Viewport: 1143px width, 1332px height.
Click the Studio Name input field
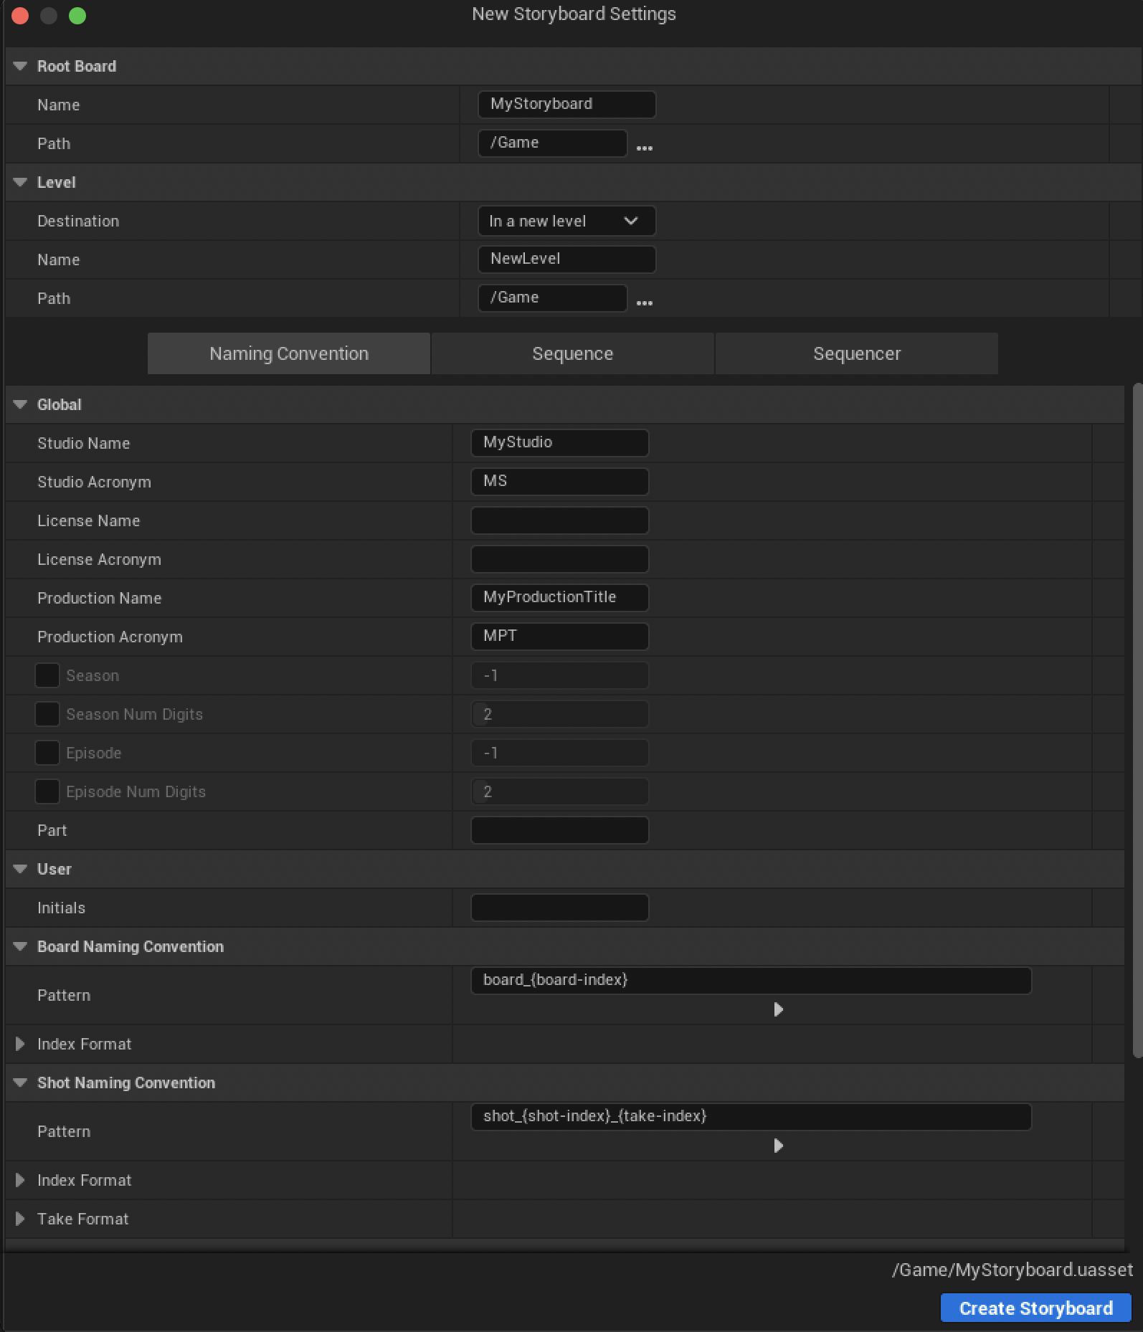(x=559, y=442)
